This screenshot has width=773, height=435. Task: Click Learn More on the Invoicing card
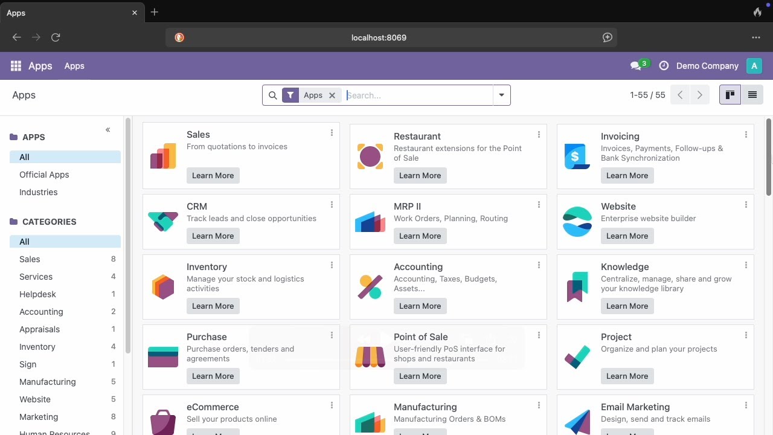pos(627,176)
